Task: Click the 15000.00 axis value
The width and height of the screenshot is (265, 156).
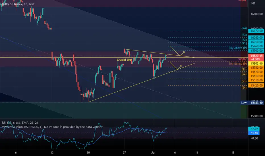Action: point(256,116)
